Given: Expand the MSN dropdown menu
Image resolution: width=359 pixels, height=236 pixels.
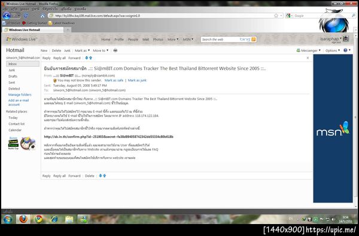Looking at the screenshot, I should coord(188,39).
